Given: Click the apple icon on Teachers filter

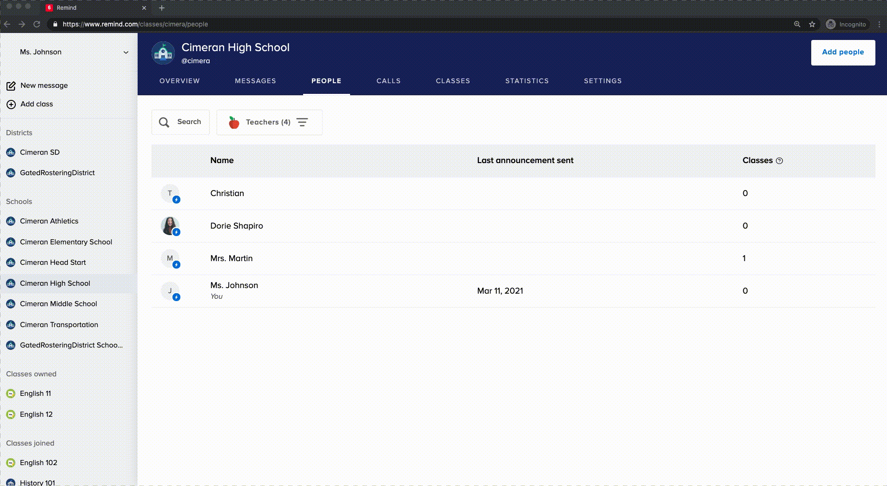Looking at the screenshot, I should (x=234, y=122).
